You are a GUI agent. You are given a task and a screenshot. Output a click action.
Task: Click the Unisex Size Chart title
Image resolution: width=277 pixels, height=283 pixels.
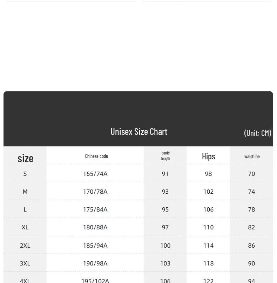pyautogui.click(x=139, y=132)
